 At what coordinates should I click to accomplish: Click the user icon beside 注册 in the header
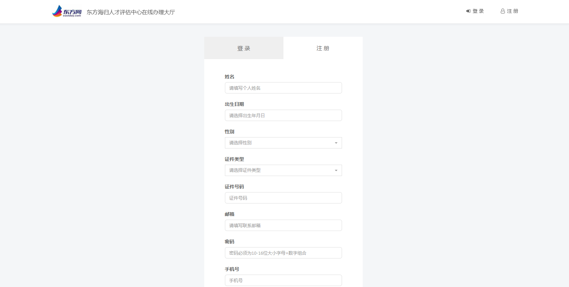point(503,11)
